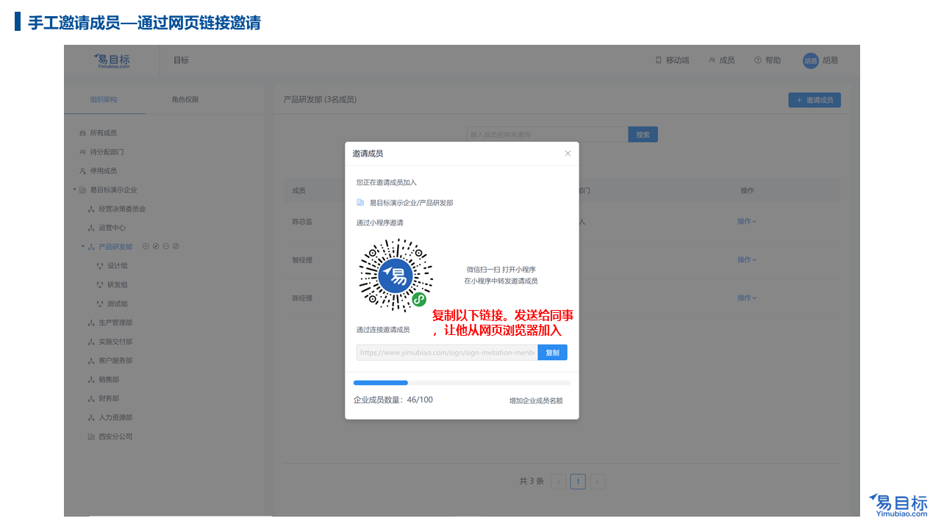
Task: Click the 胡易 user avatar
Action: pyautogui.click(x=810, y=61)
